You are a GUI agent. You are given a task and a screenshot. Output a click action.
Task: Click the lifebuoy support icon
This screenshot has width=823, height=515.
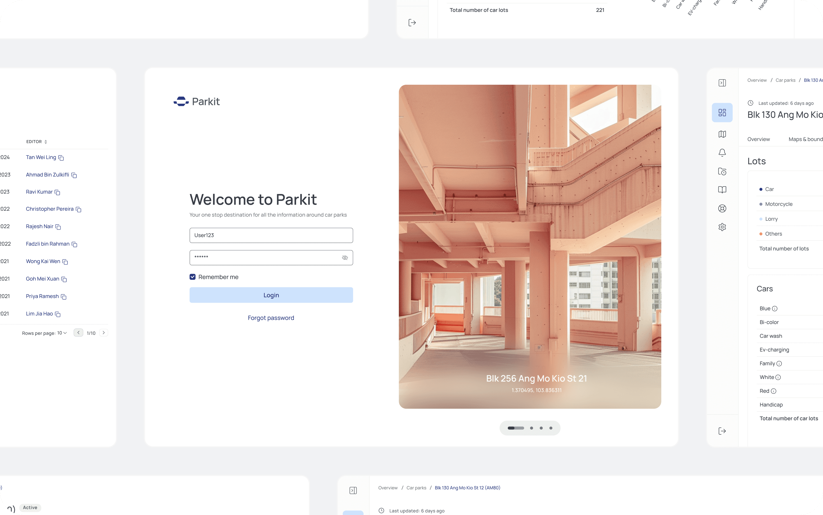click(722, 208)
